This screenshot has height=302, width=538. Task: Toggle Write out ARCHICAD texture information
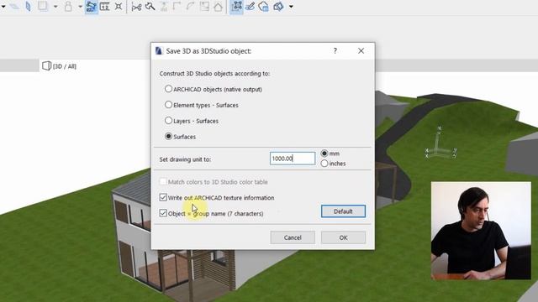(x=163, y=198)
